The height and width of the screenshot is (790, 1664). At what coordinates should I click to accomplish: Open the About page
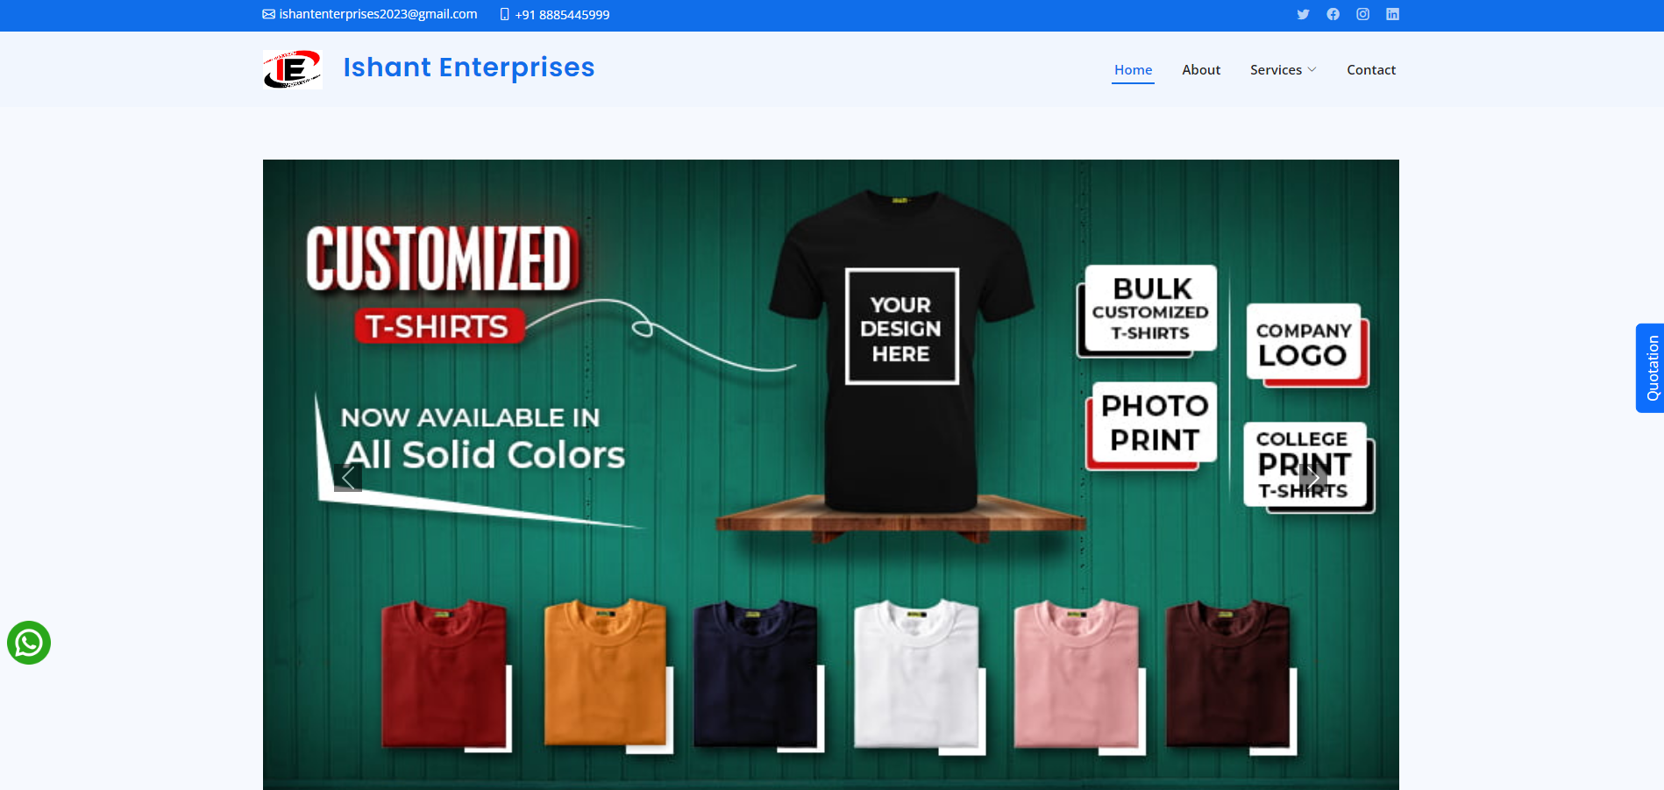click(1201, 70)
